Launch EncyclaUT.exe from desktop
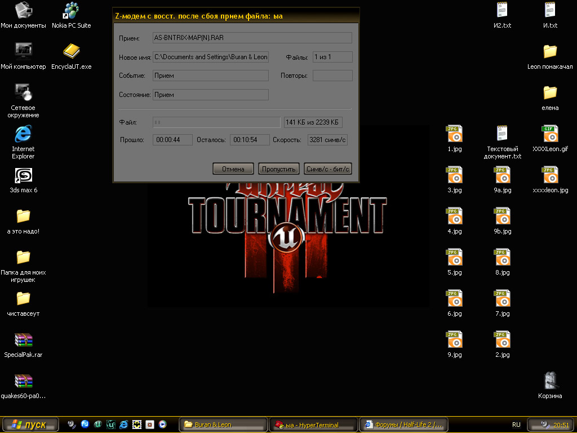 (72, 57)
